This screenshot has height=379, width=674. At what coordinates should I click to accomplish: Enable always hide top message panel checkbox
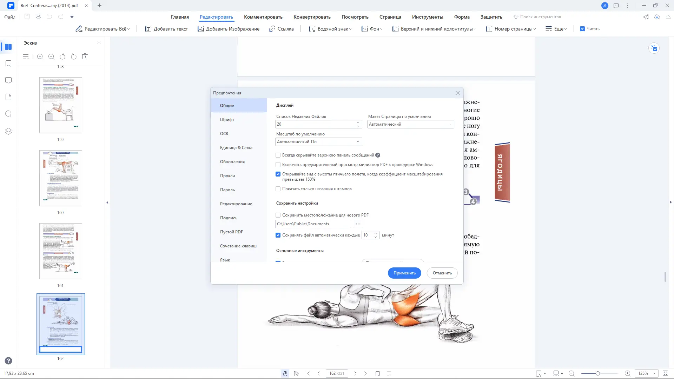point(278,155)
